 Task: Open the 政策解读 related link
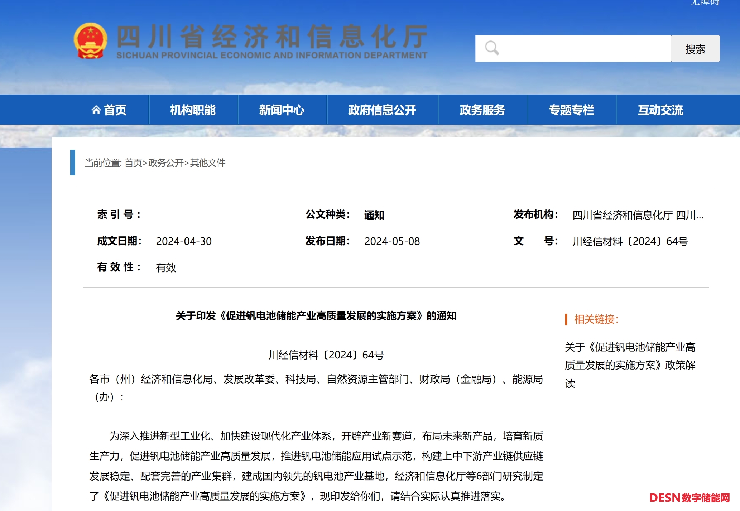coord(630,365)
